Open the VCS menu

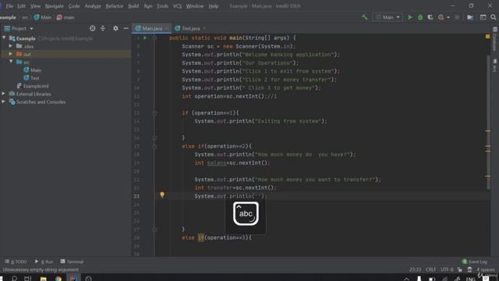point(177,6)
